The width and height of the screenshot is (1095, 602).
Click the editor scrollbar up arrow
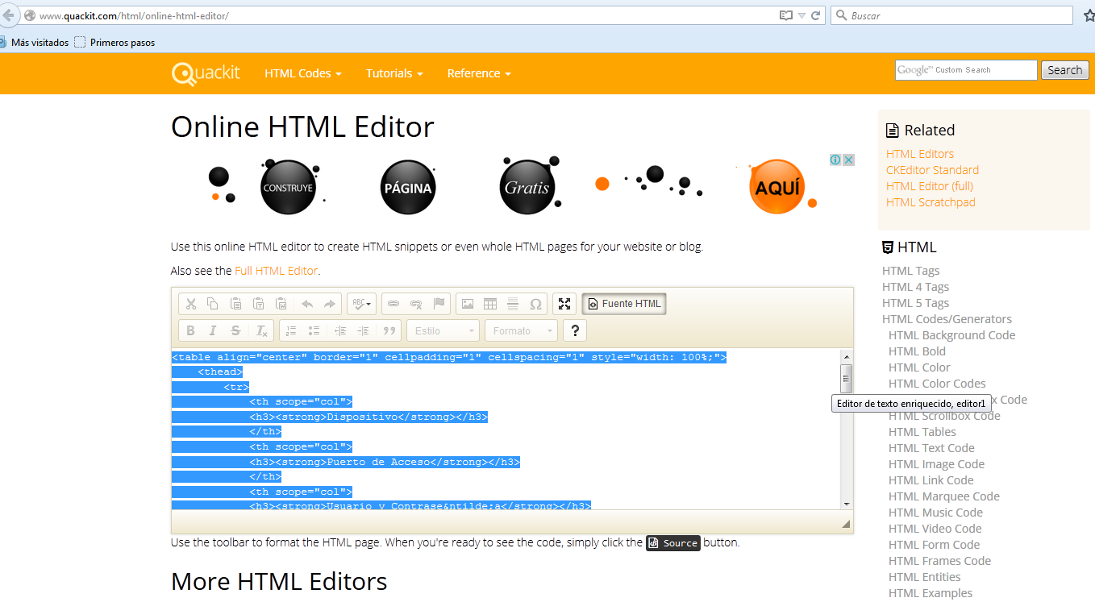846,356
